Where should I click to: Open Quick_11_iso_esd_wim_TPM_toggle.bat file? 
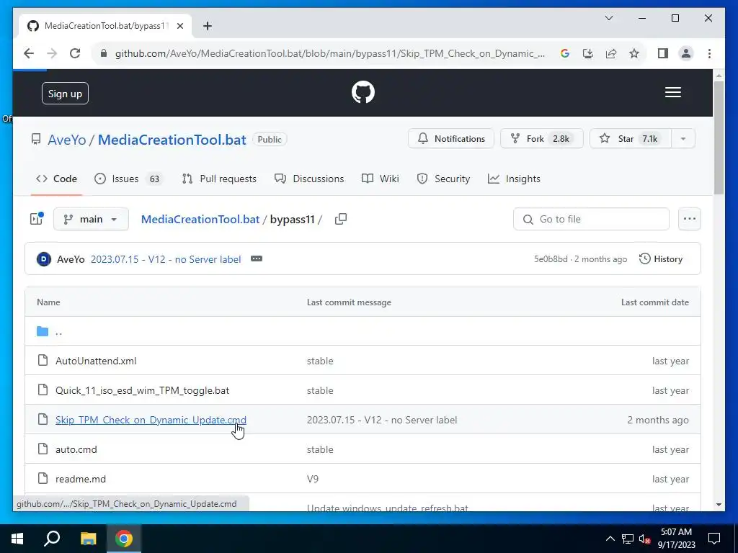tap(142, 390)
